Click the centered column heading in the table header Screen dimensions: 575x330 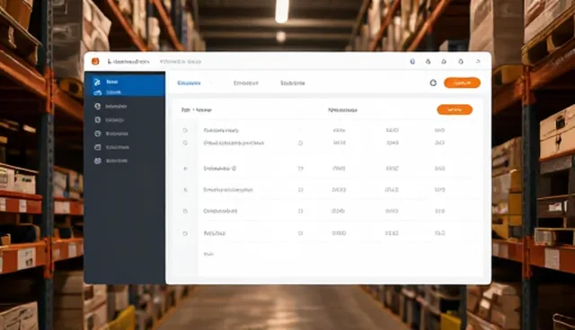click(342, 109)
